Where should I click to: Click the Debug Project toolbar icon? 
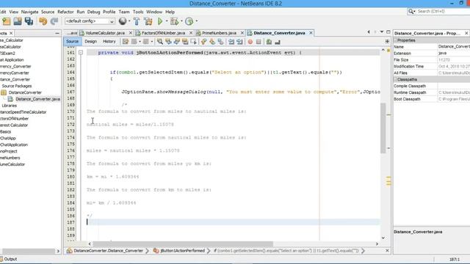point(174,21)
